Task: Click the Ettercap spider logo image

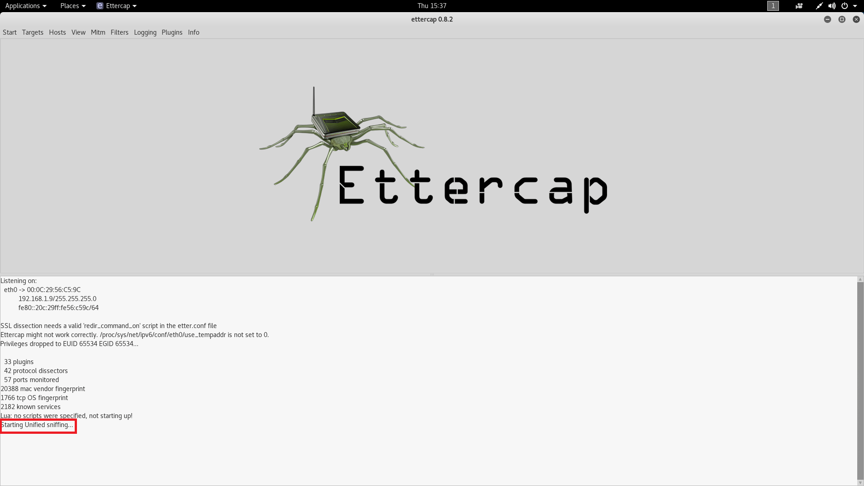Action: 433,154
